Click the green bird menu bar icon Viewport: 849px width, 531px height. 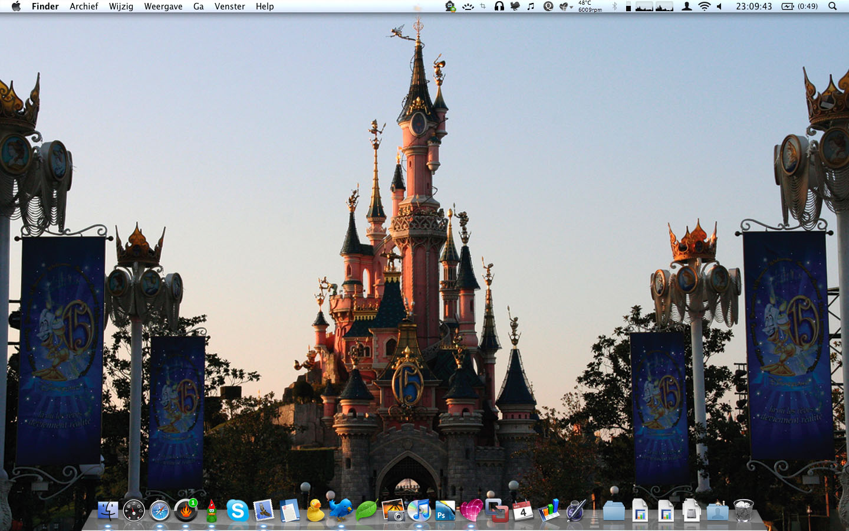click(x=451, y=6)
